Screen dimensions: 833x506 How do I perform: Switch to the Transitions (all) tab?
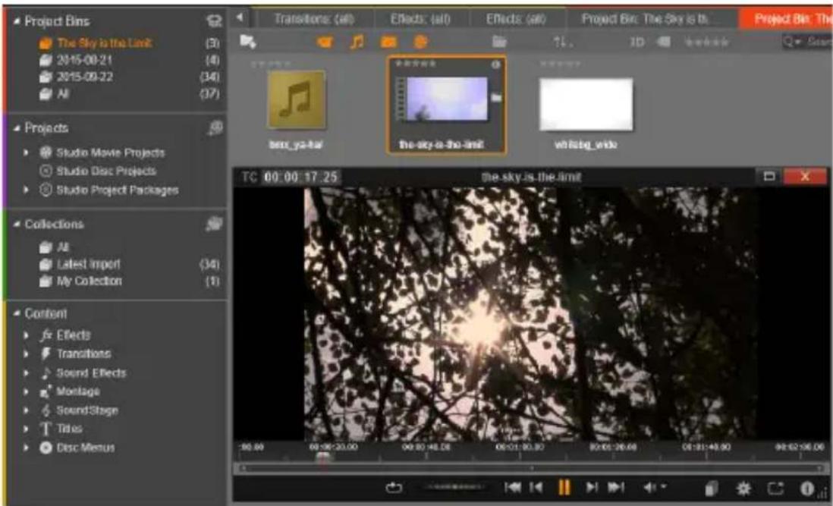[x=313, y=20]
